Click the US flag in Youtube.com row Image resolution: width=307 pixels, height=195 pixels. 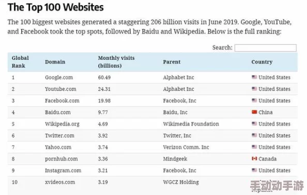254,89
